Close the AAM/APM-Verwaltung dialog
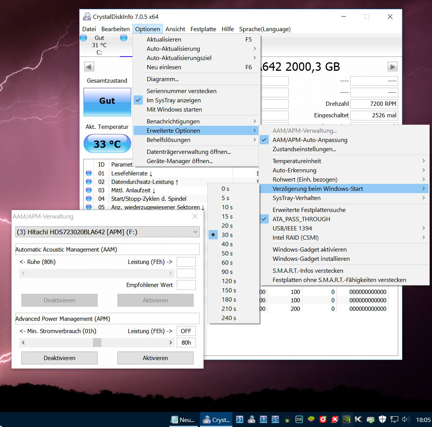Viewport: 432px width, 427px height. coord(195,216)
